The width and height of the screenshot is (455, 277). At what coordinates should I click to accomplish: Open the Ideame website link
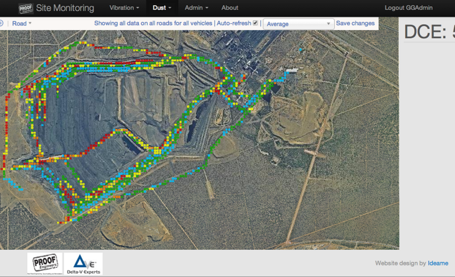(438, 263)
